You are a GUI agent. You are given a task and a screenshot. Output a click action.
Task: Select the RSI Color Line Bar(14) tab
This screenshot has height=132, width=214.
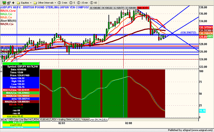(21, 120)
